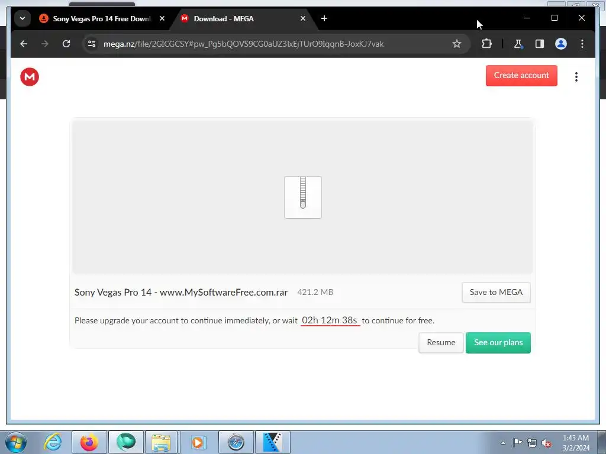
Task: Close the Download - MEGA tab
Action: point(302,18)
